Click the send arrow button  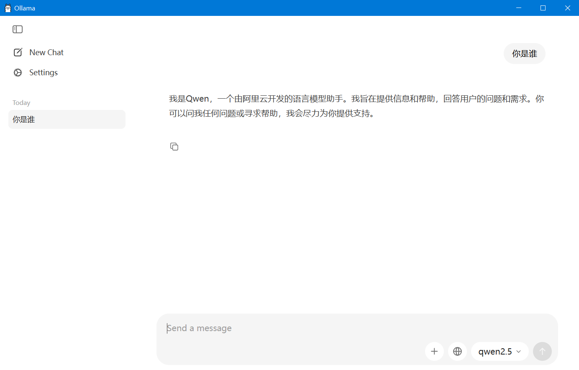click(x=542, y=351)
